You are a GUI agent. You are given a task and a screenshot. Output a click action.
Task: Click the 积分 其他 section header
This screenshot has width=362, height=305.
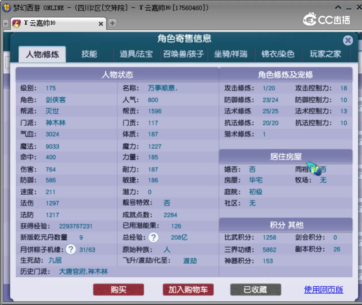coord(286,225)
